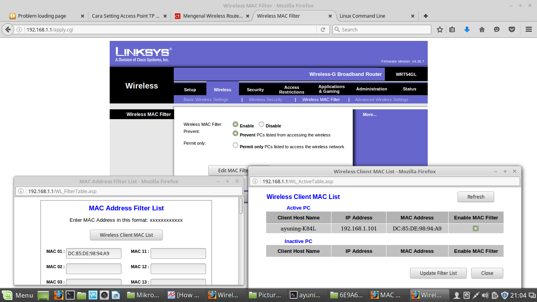Screen dimensions: 537x302
Task: Switch to Cara Setting Access Point tab
Action: [129, 16]
